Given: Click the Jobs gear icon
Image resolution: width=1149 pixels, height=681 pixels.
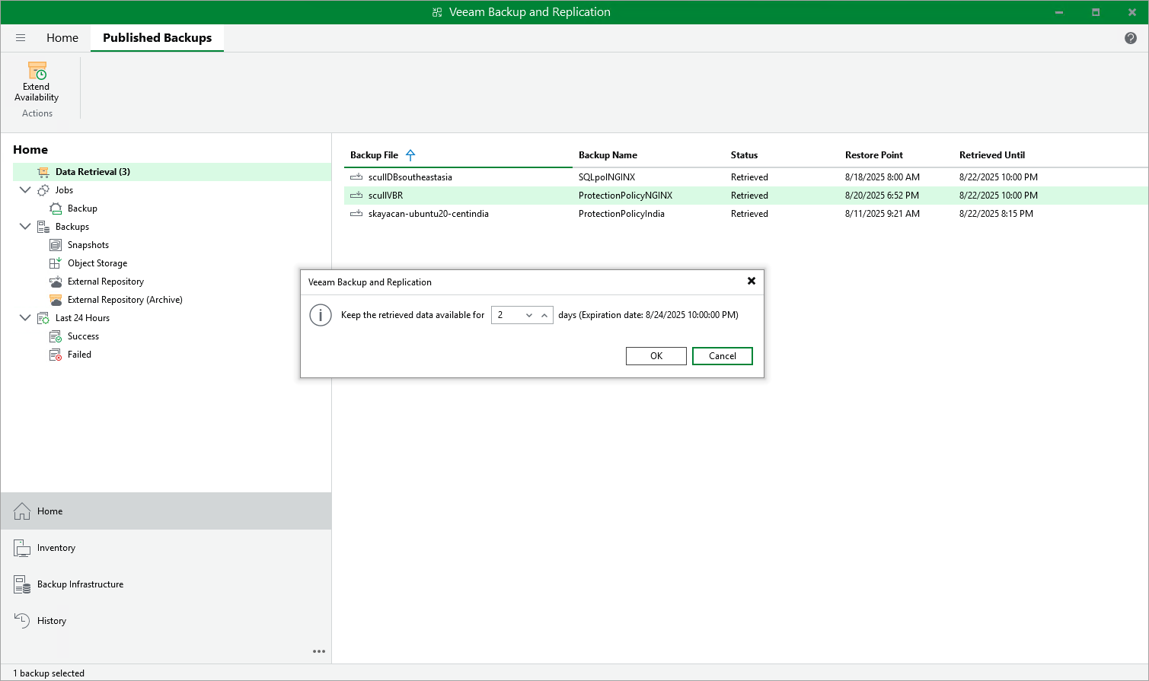Looking at the screenshot, I should tap(43, 190).
